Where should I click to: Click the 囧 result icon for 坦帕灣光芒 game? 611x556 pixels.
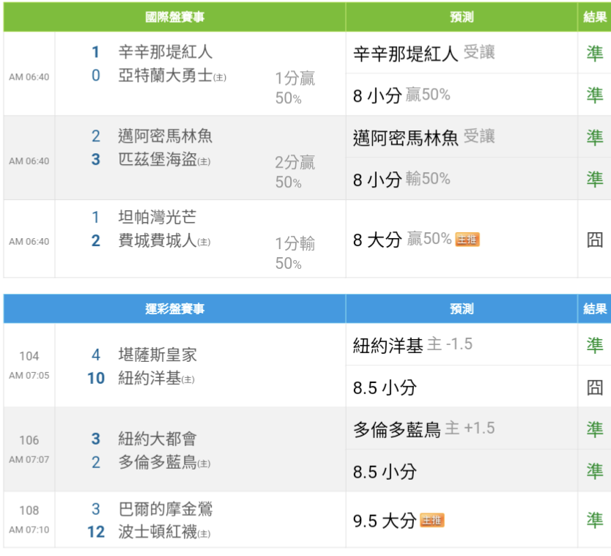[x=595, y=240]
